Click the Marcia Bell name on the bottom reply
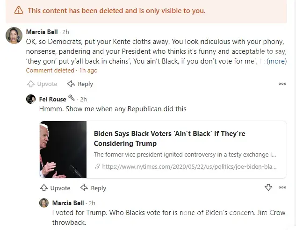Image resolution: width=296 pixels, height=230 pixels. click(x=68, y=203)
